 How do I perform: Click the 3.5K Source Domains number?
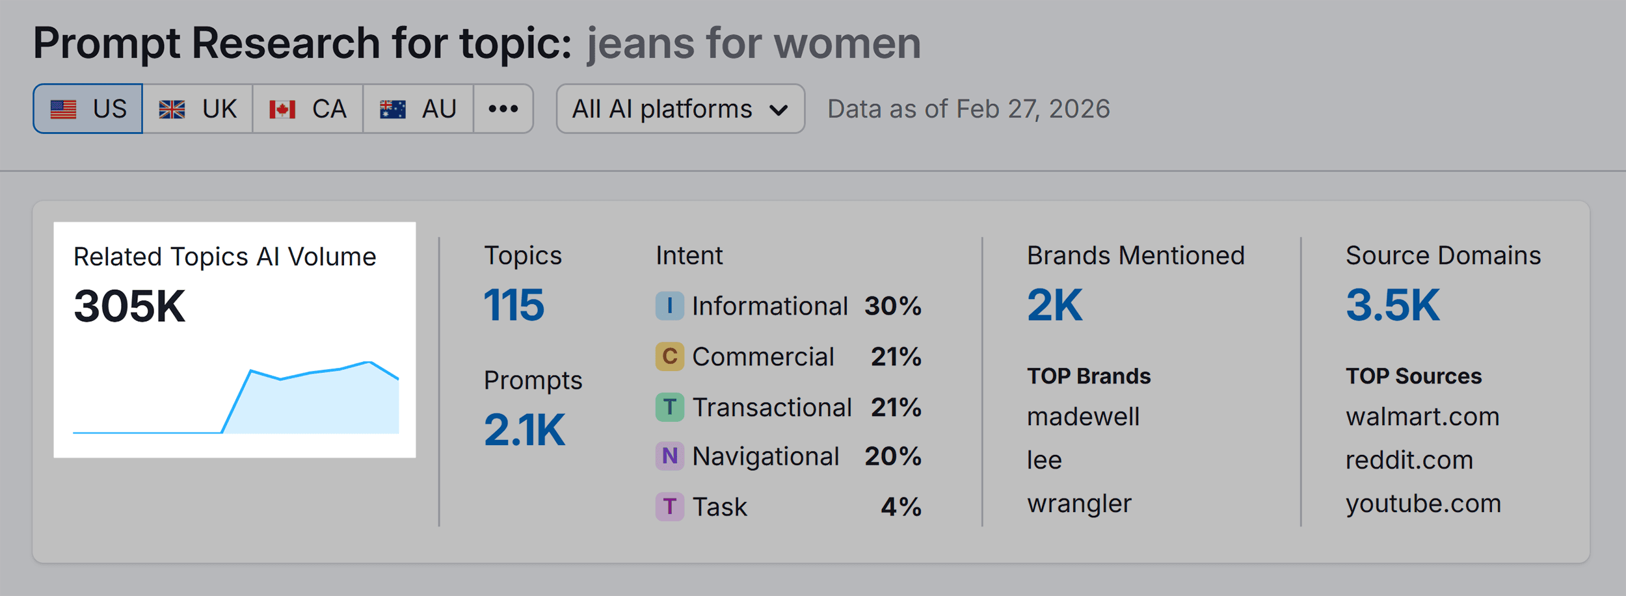[x=1393, y=305]
